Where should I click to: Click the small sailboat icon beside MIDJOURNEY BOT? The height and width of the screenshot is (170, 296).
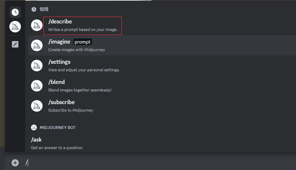click(x=34, y=127)
